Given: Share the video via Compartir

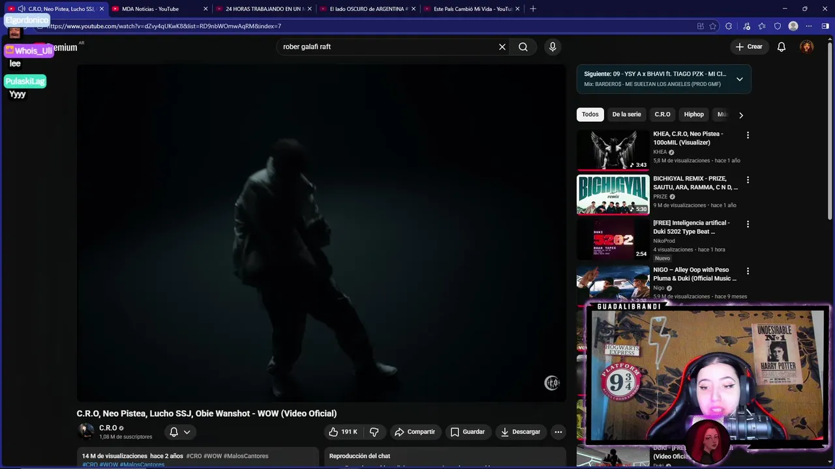Looking at the screenshot, I should (415, 432).
